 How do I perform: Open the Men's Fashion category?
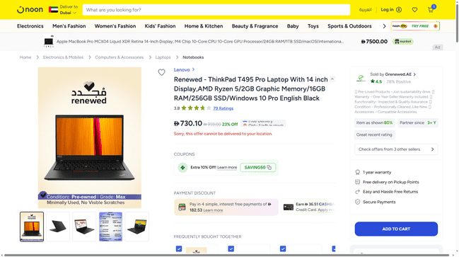[x=69, y=26]
